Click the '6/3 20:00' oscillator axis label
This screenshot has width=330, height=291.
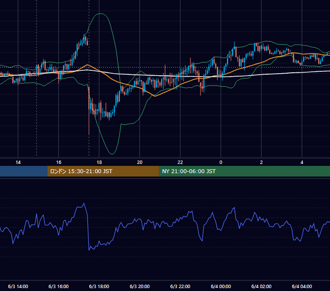140,286
